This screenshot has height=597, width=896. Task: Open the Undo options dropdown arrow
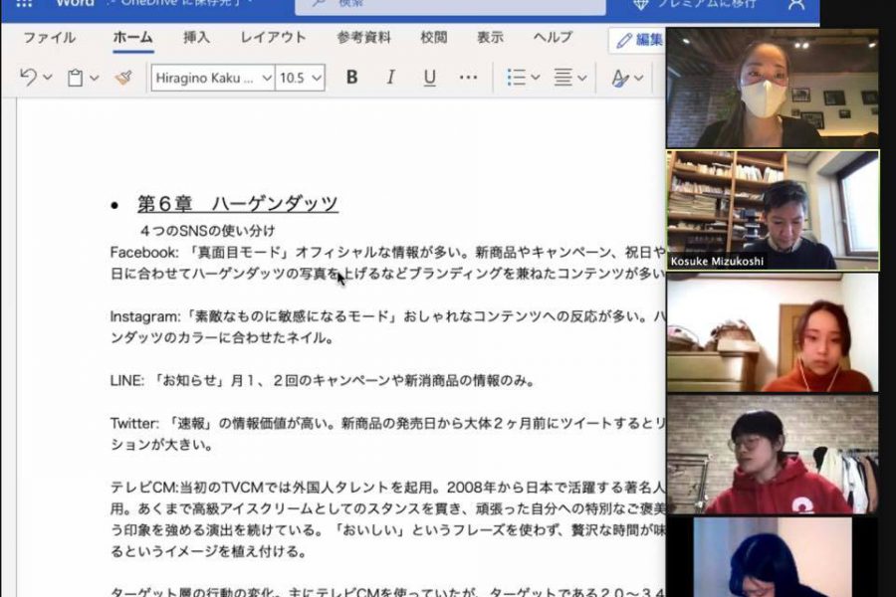coord(48,78)
